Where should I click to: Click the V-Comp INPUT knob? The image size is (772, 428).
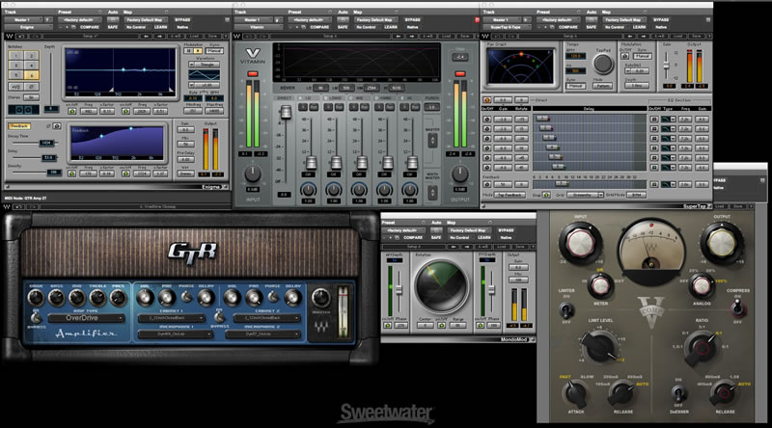point(583,244)
